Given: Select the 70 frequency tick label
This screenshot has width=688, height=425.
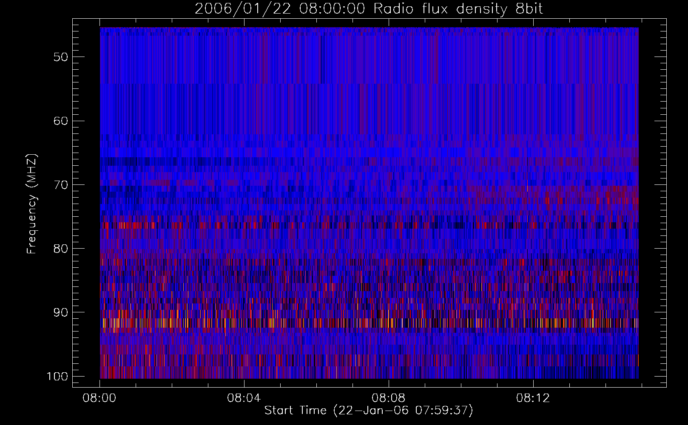Looking at the screenshot, I should tap(60, 185).
